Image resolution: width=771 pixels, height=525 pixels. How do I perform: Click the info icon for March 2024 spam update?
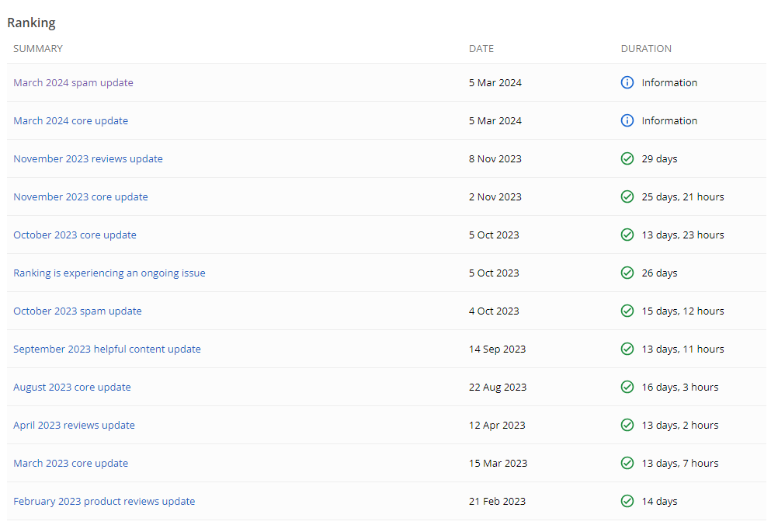[x=627, y=82]
